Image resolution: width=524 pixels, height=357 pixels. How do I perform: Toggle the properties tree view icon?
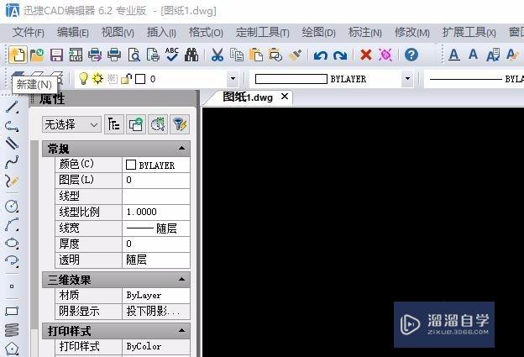tap(114, 124)
